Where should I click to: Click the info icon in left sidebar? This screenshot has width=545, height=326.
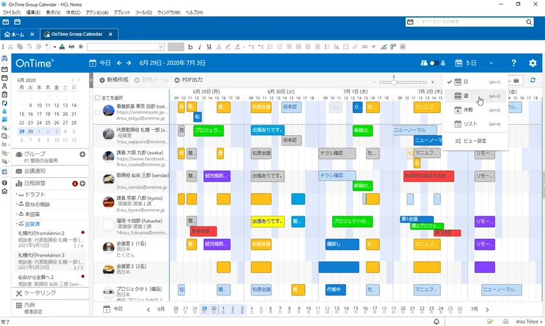[5, 182]
